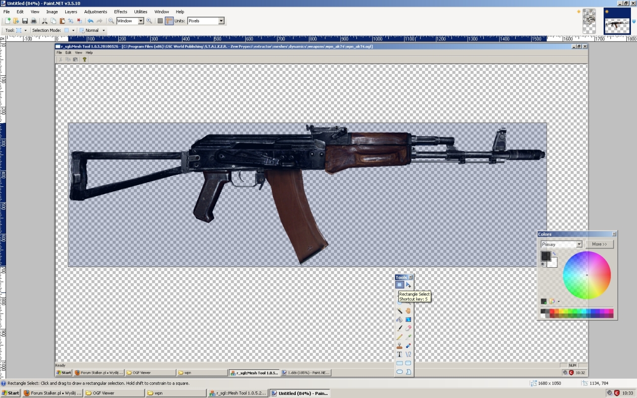Screen dimensions: 637x398
Task: Open the Edit menu in Paint.NET
Action: pyautogui.click(x=20, y=12)
